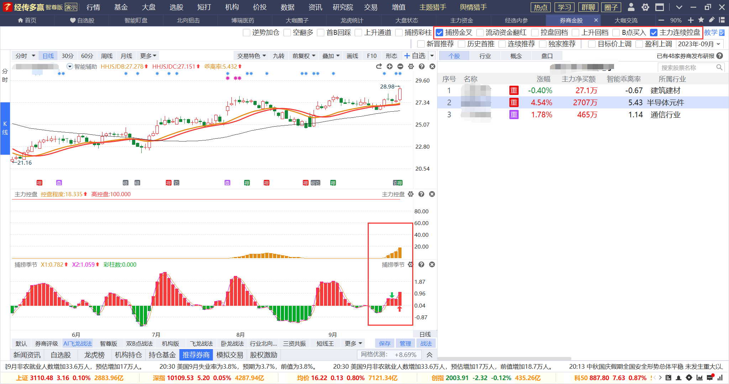Expand the dropdown arrow next to 自选
The image size is (729, 384).
point(432,56)
